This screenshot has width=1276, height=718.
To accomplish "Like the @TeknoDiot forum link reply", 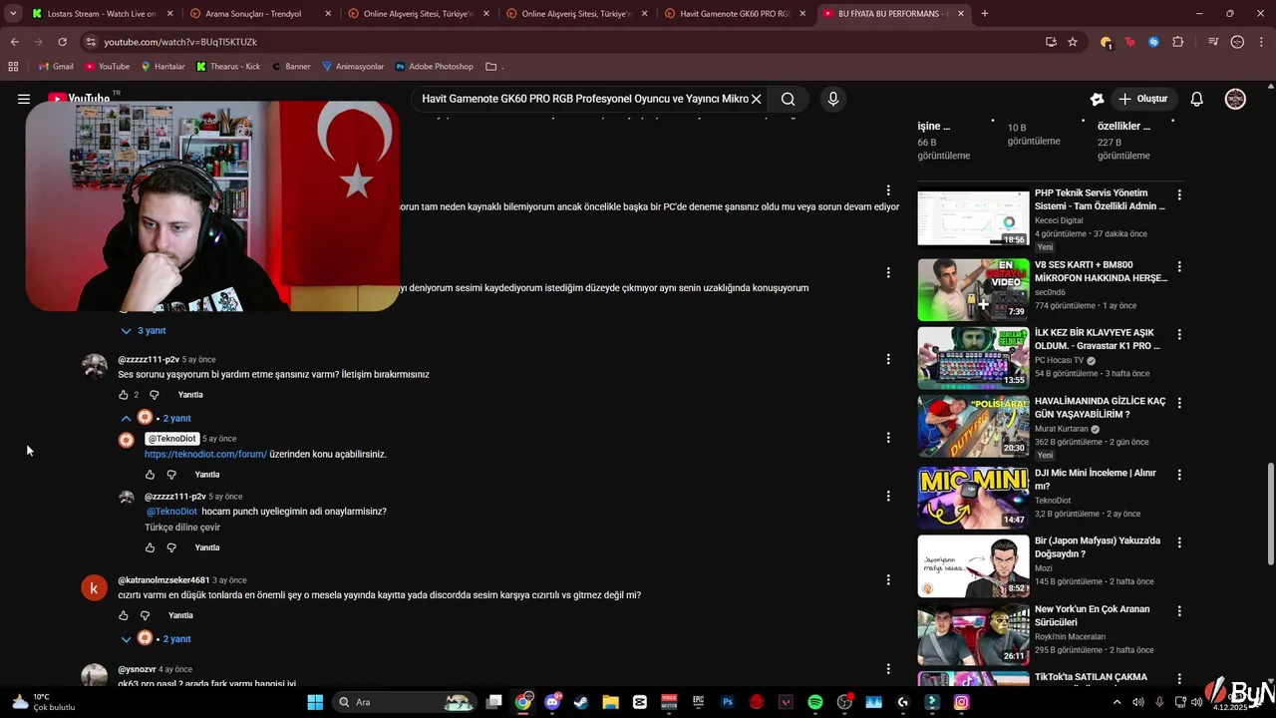I will pos(151,475).
